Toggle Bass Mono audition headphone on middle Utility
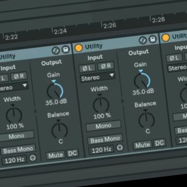 (x=119, y=148)
